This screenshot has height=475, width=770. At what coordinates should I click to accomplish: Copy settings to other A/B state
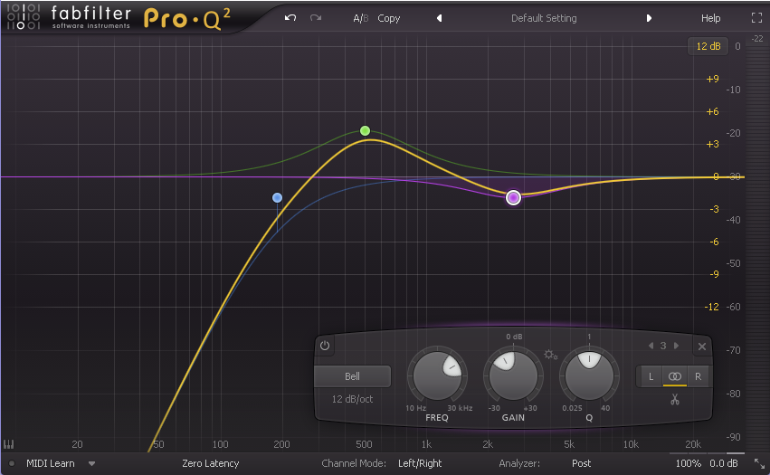388,18
